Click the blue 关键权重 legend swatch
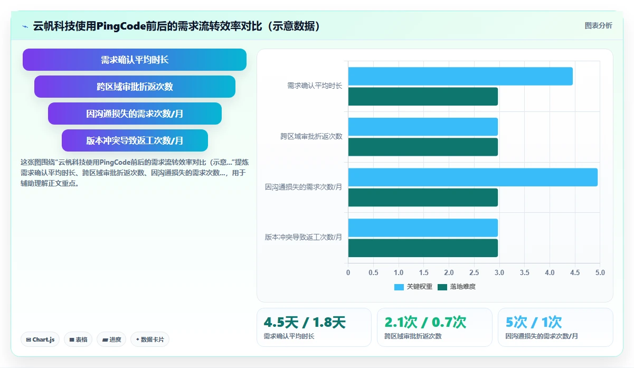This screenshot has height=368, width=634. pos(399,287)
